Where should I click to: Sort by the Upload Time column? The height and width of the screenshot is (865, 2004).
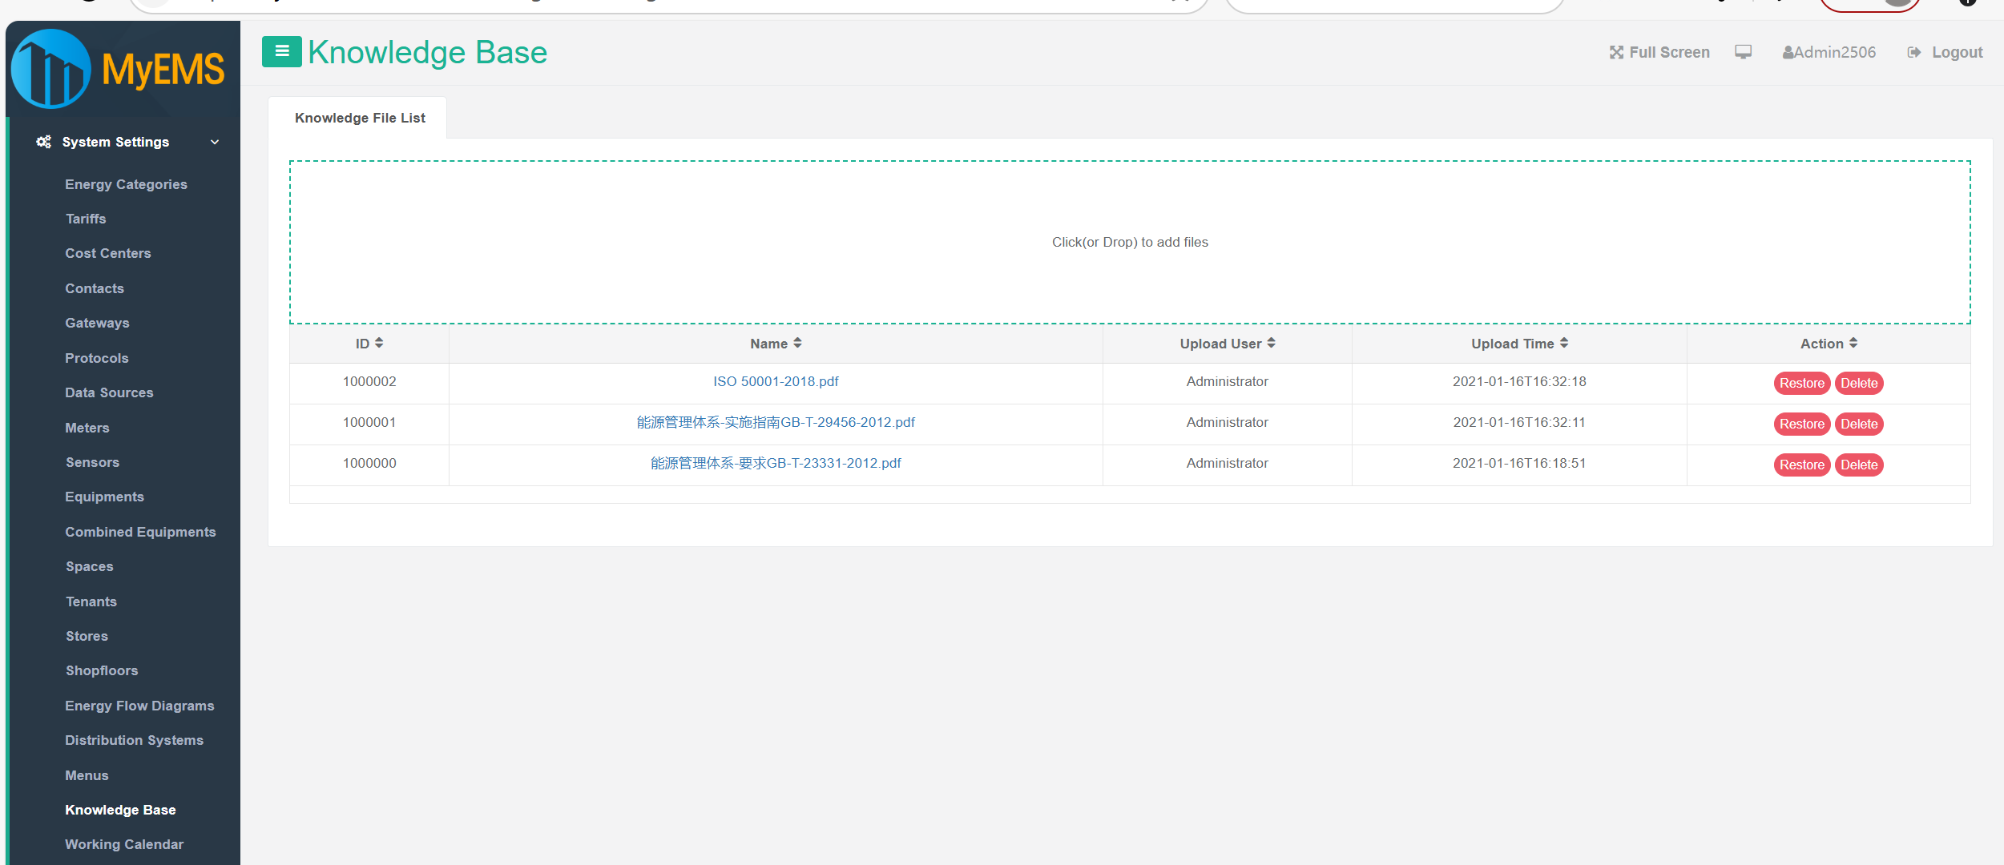tap(1564, 344)
